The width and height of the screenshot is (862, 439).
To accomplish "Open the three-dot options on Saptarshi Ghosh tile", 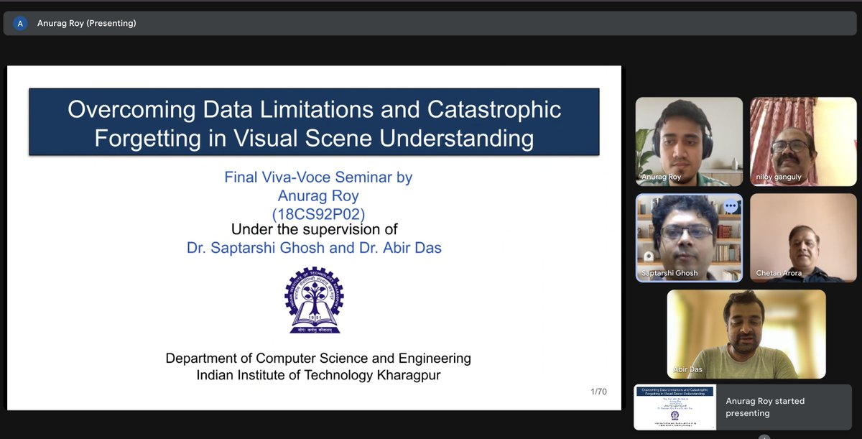I will (731, 206).
